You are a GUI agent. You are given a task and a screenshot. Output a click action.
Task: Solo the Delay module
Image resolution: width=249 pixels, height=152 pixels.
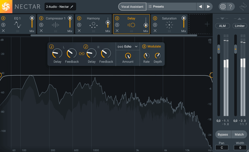point(117,25)
